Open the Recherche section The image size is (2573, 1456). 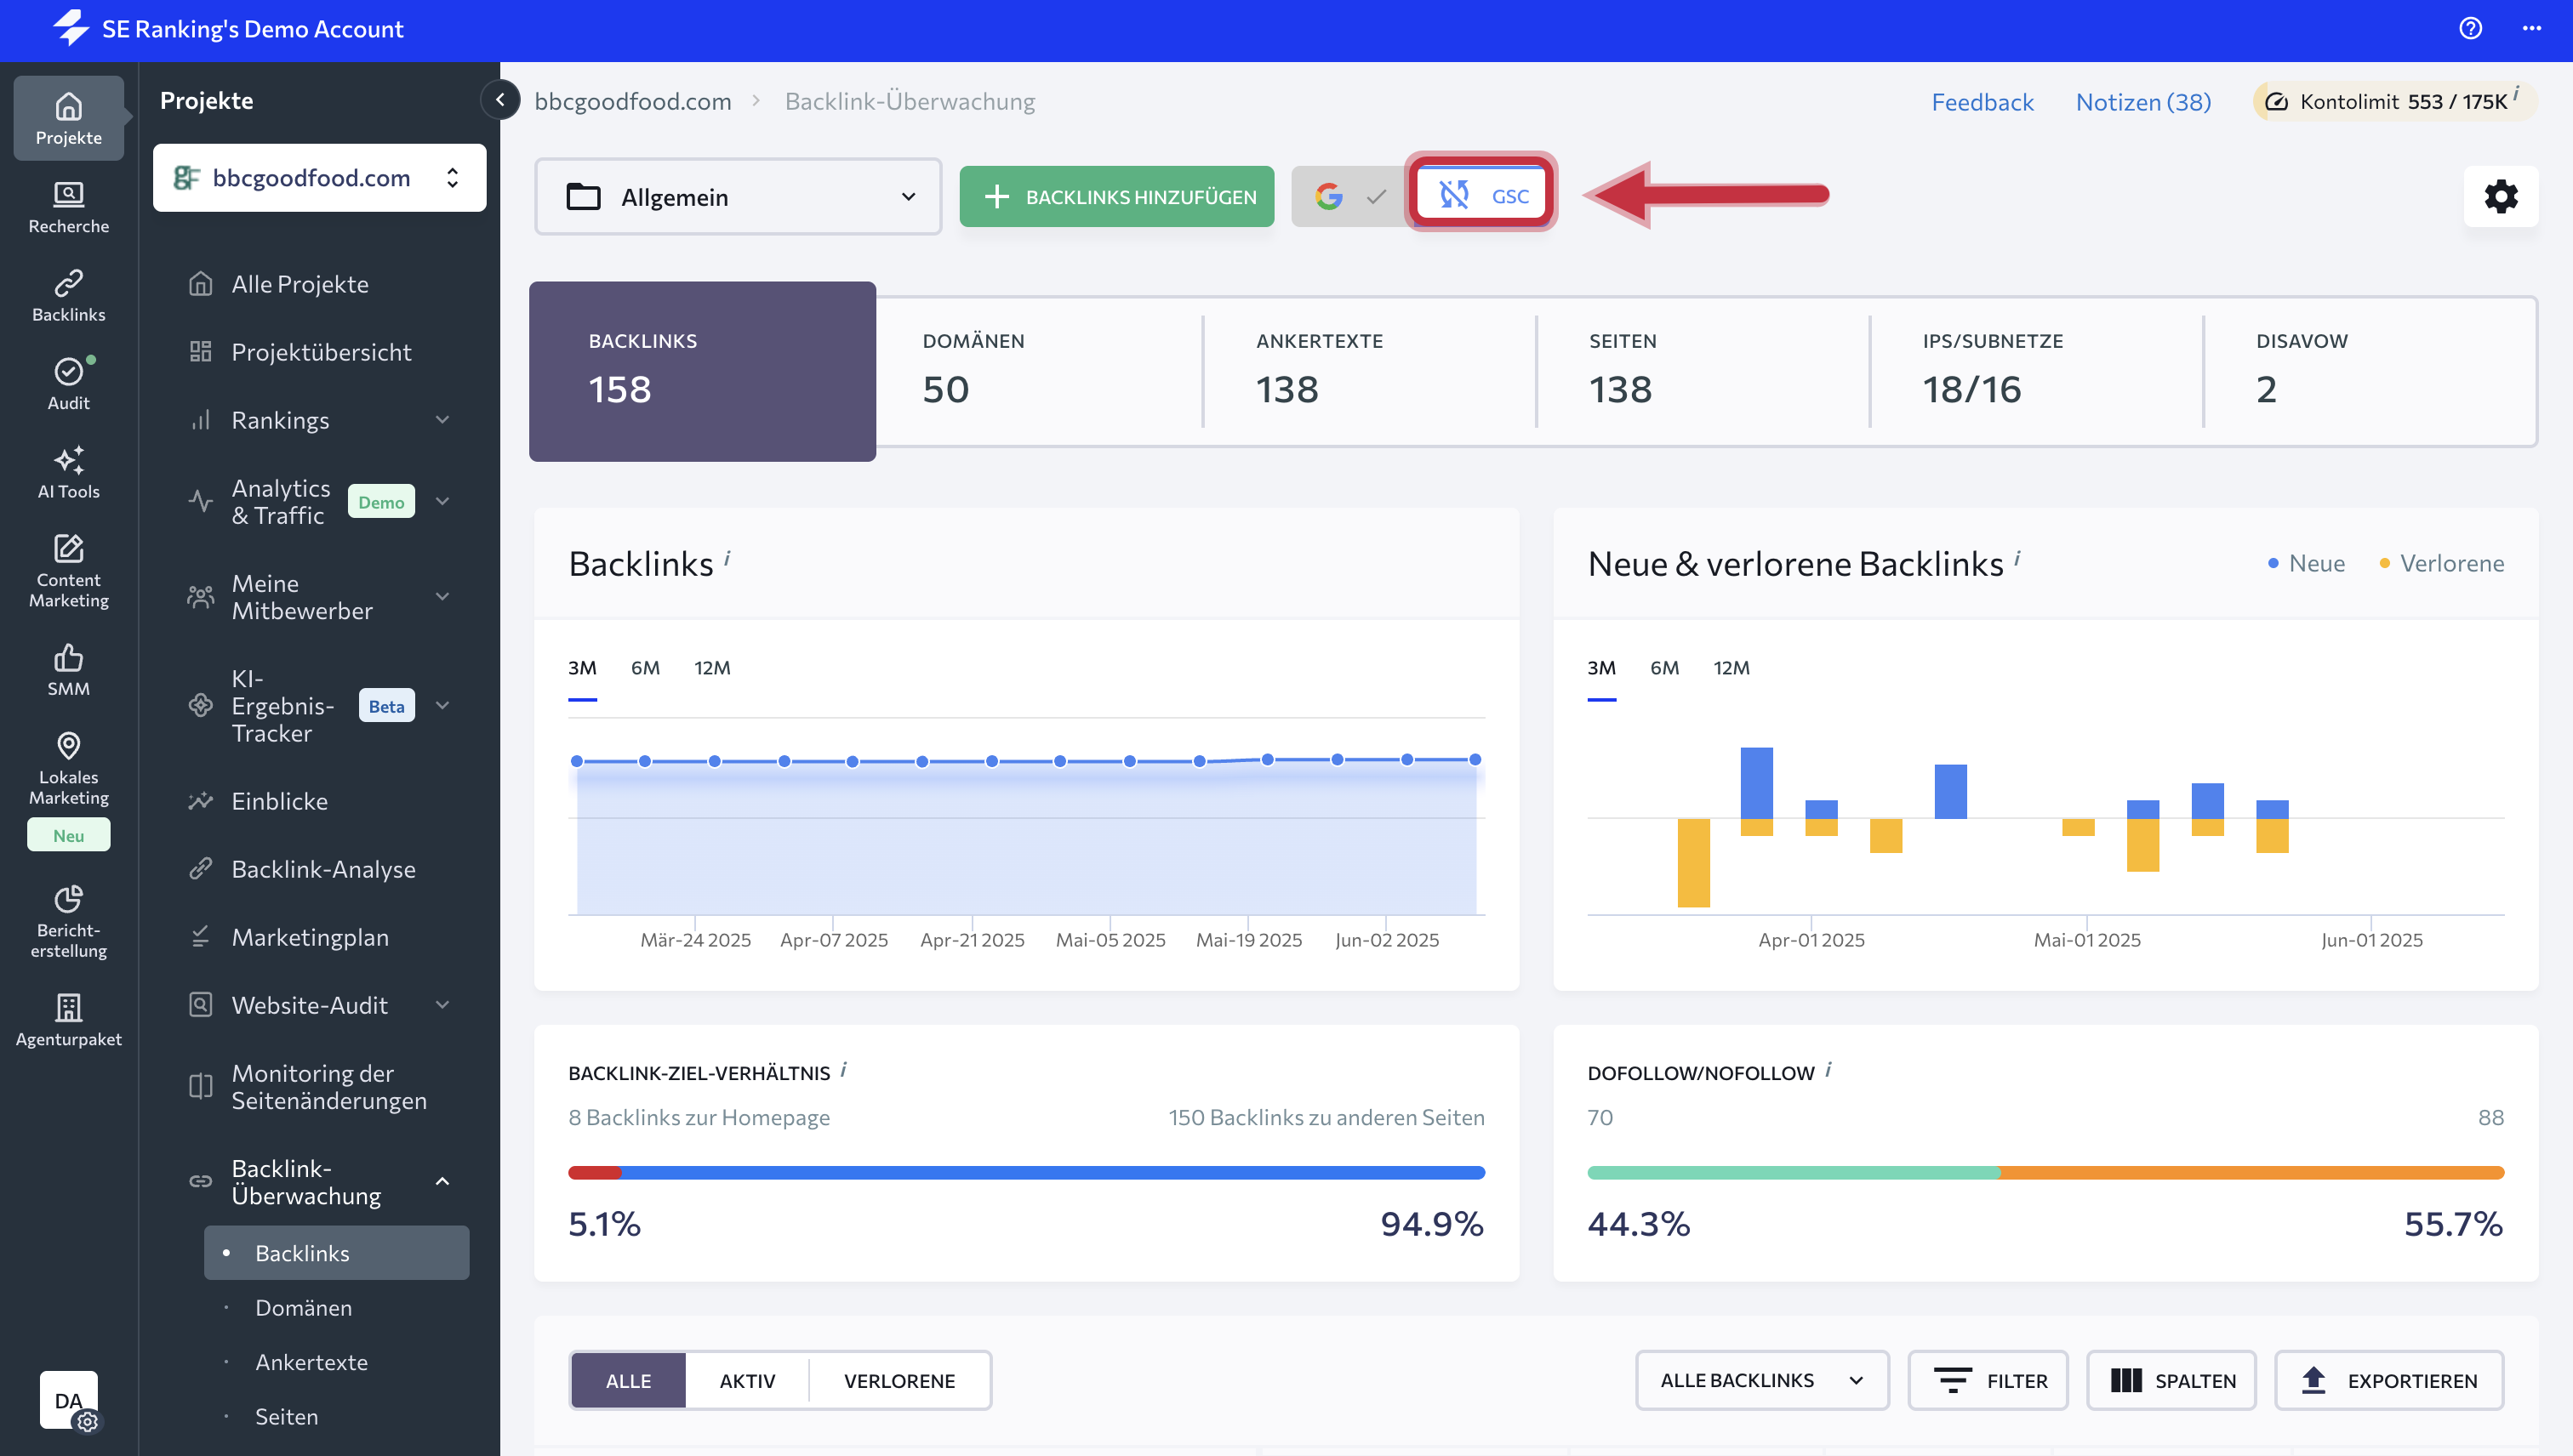click(68, 207)
